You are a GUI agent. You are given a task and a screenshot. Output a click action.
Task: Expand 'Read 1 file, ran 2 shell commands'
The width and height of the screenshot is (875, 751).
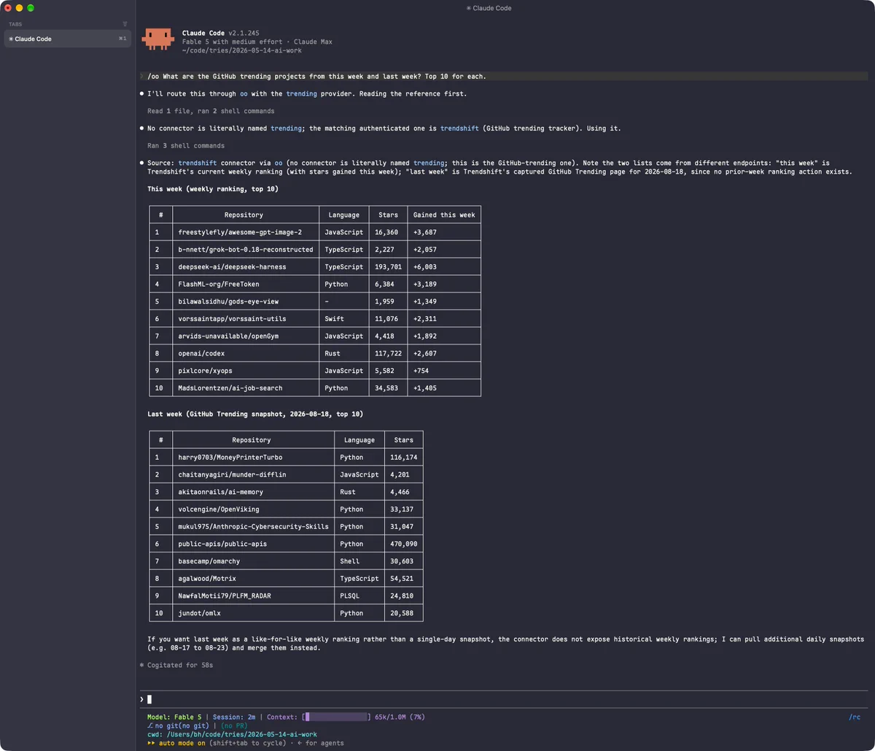211,111
